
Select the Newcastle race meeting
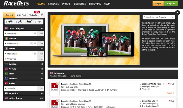coord(24,33)
